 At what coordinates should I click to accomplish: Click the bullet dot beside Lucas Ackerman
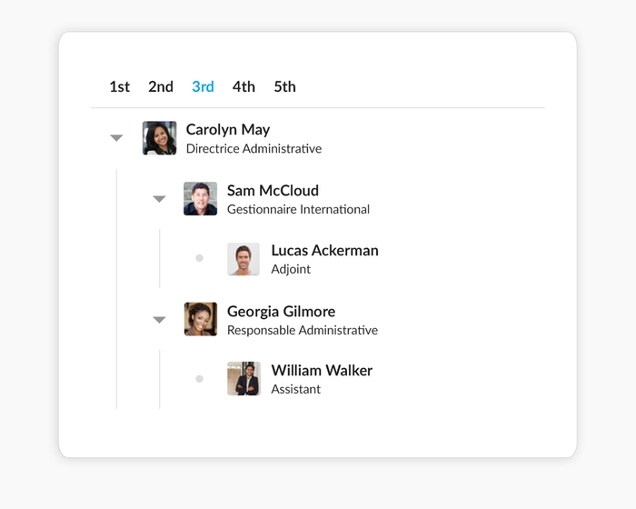coord(200,258)
